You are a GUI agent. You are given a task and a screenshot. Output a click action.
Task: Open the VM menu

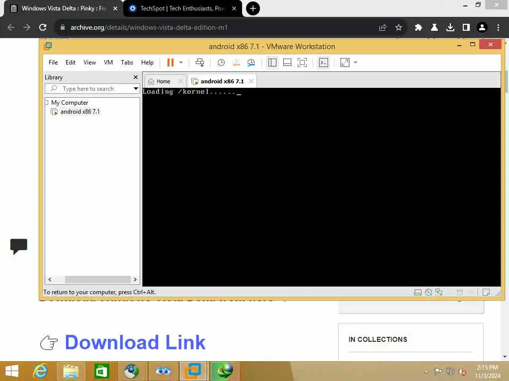pyautogui.click(x=108, y=63)
